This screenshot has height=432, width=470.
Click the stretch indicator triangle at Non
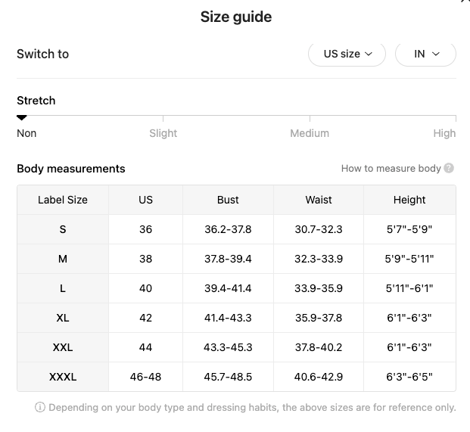pyautogui.click(x=22, y=118)
